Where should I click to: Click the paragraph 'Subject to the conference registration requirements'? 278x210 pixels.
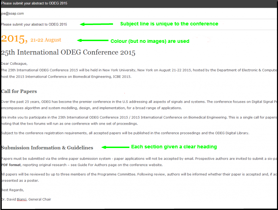pos(125,133)
